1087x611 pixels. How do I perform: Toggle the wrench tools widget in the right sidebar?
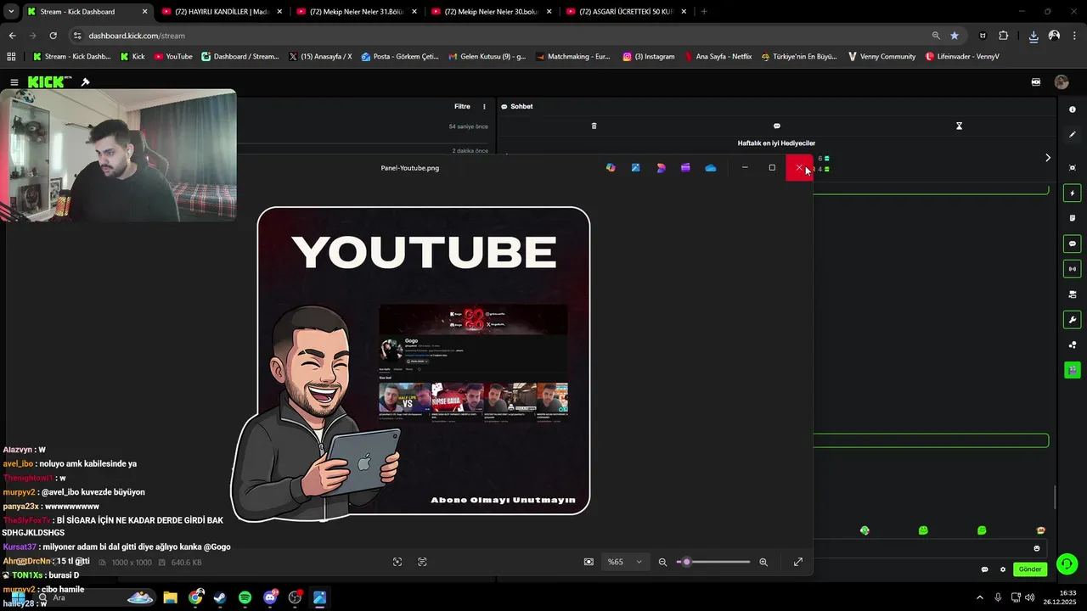tap(1073, 320)
